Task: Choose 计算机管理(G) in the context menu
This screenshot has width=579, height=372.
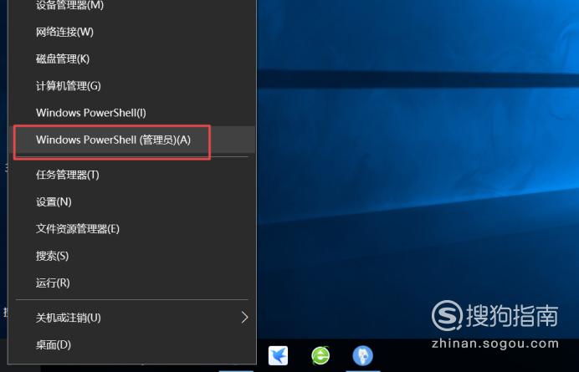Action: tap(132, 85)
